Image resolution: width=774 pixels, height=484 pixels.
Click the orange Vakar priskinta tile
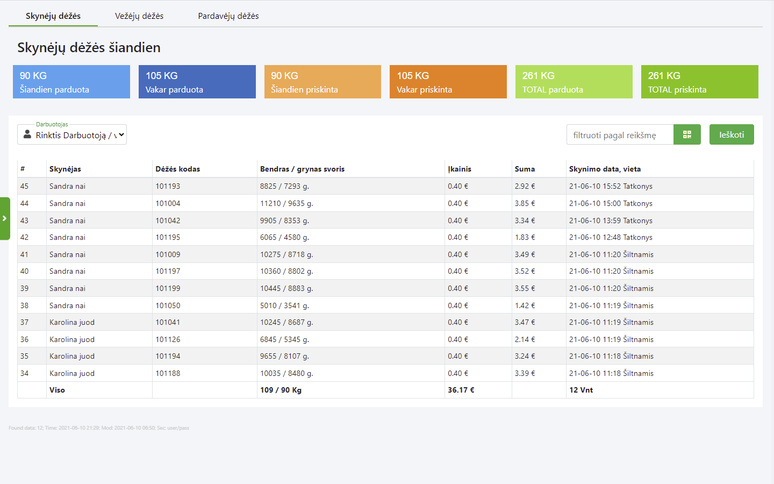tap(448, 82)
